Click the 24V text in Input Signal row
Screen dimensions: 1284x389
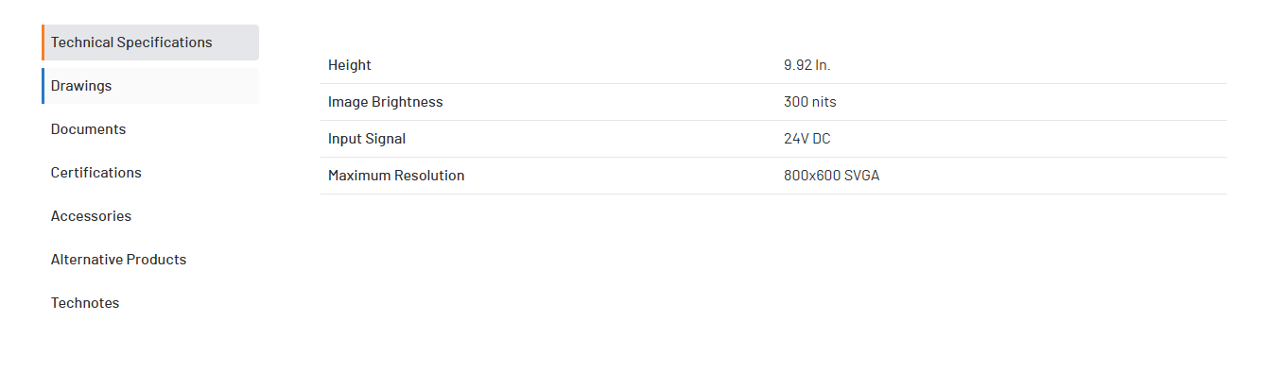click(x=796, y=139)
